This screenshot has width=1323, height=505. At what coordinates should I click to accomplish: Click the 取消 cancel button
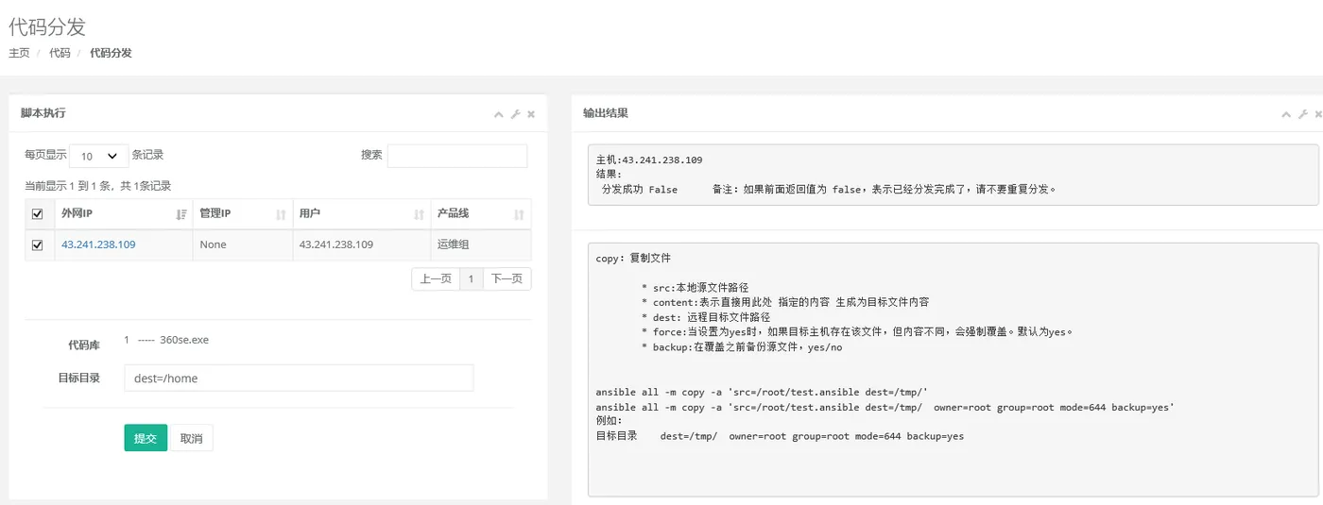click(192, 438)
